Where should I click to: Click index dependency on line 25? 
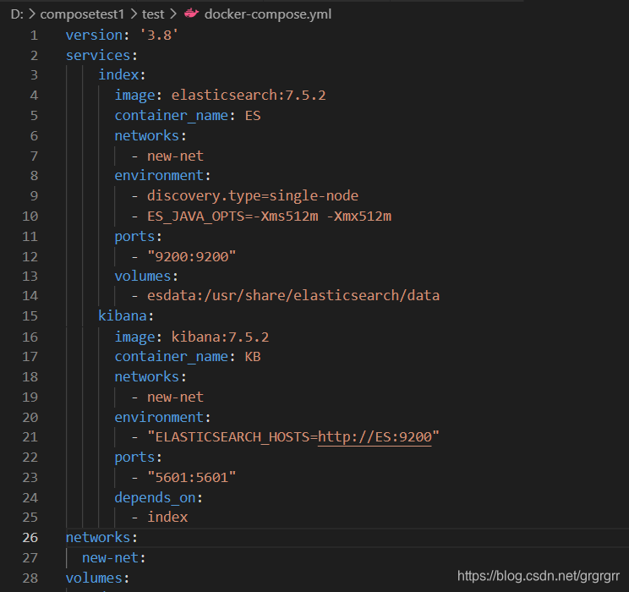[x=167, y=517]
